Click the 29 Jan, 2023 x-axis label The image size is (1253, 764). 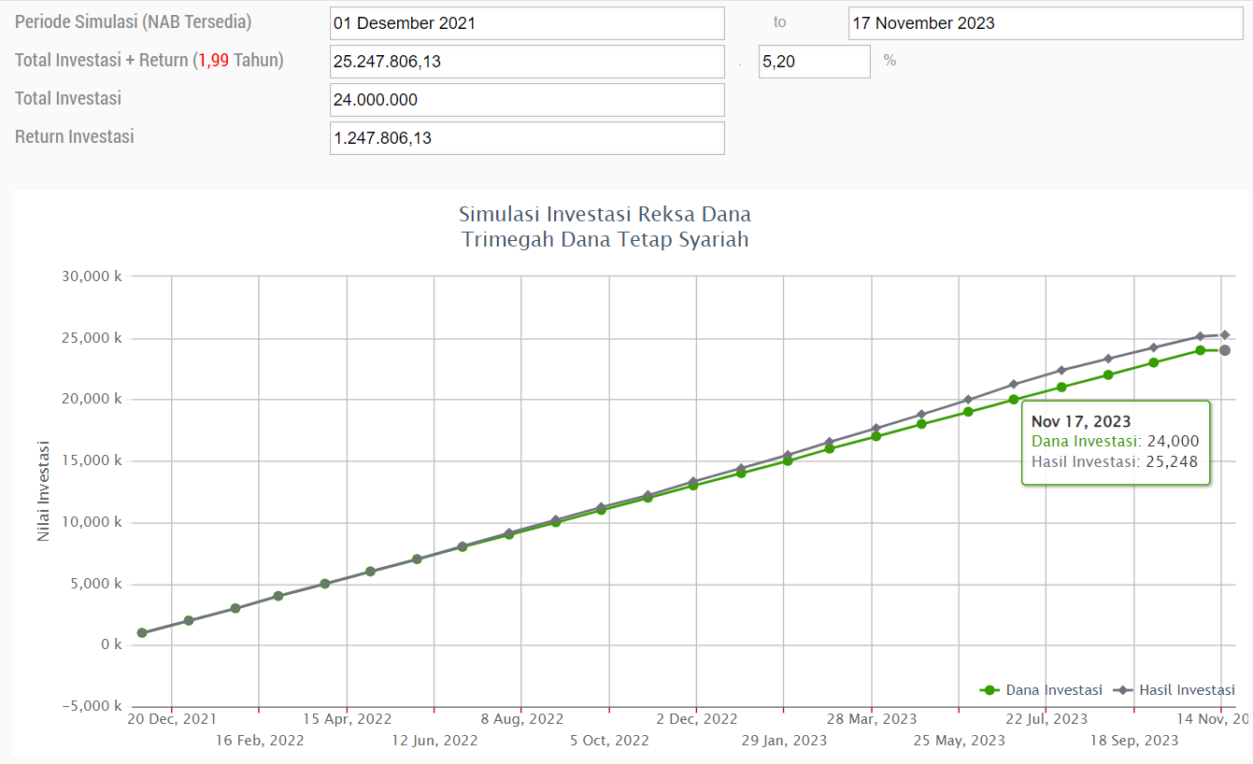point(784,741)
